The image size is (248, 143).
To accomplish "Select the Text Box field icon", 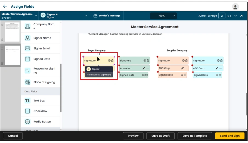I will click(x=27, y=101).
